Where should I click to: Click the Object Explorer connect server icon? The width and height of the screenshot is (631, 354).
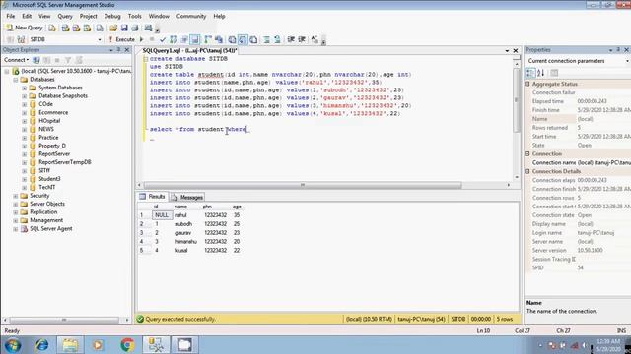[36, 60]
